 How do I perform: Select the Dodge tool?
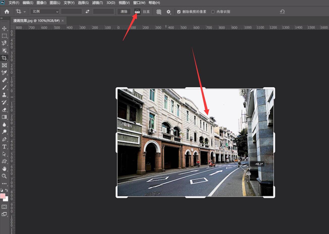point(4,132)
